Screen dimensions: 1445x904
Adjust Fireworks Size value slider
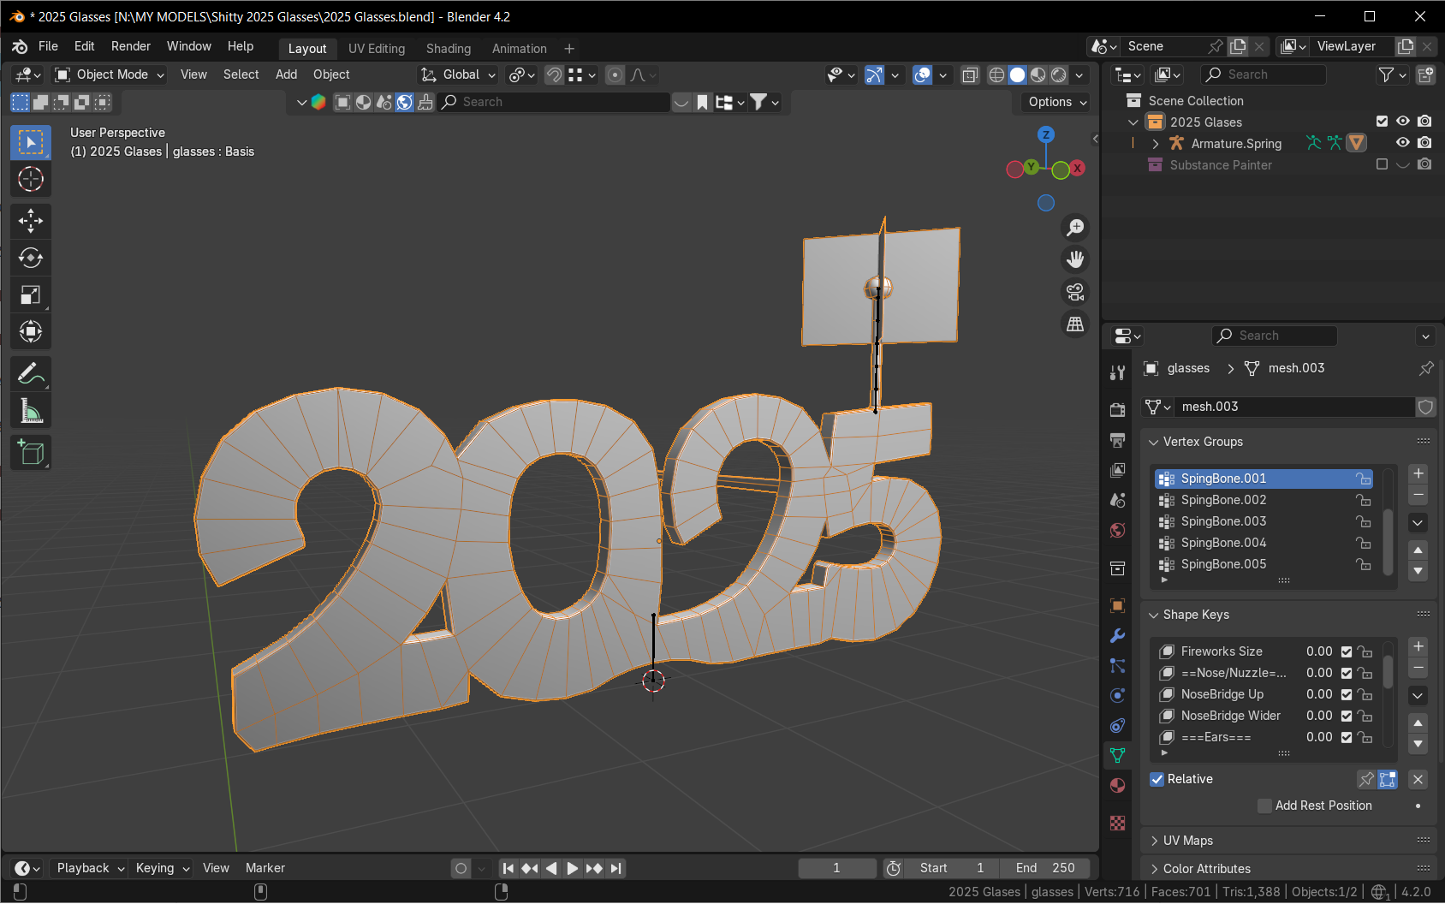pos(1319,651)
